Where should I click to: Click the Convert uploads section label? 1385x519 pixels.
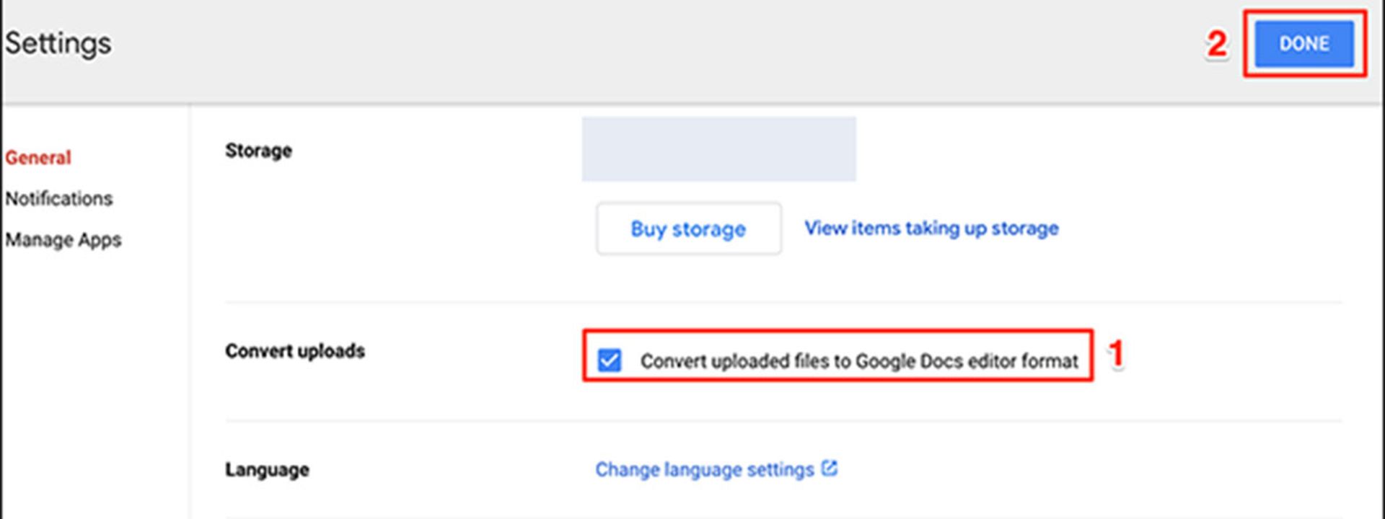pyautogui.click(x=295, y=351)
